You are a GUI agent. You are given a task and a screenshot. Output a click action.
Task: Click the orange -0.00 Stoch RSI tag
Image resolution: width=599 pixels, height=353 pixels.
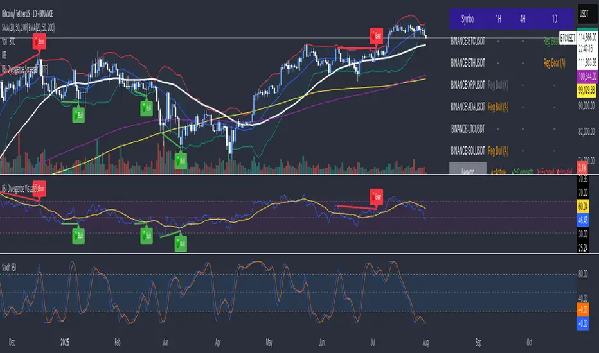(x=582, y=309)
